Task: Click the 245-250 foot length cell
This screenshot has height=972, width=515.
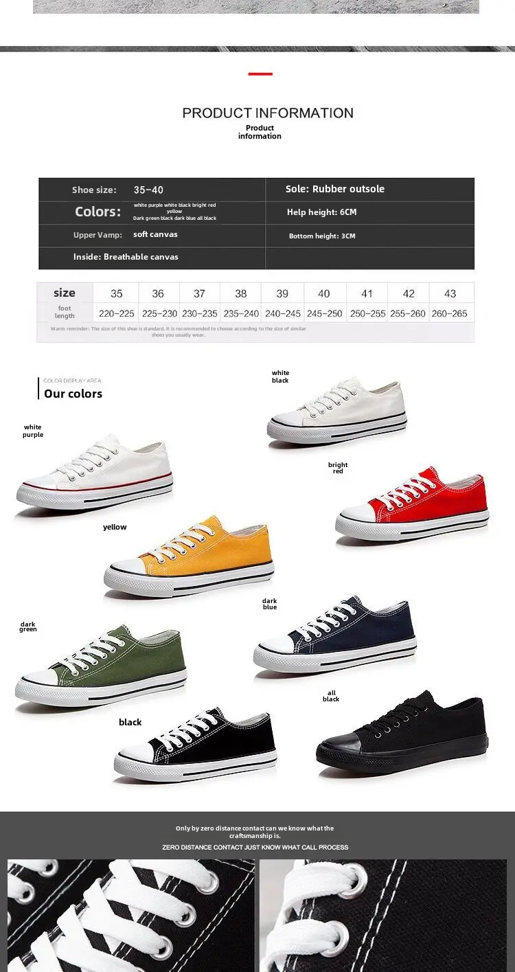Action: [x=325, y=313]
